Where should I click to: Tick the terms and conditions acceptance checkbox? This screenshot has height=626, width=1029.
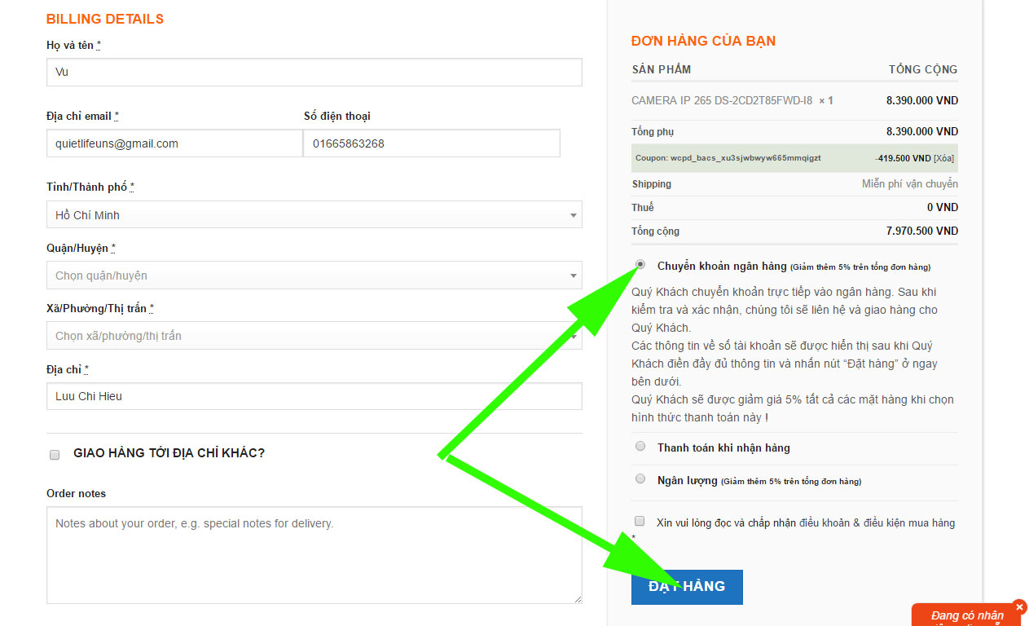tap(640, 522)
